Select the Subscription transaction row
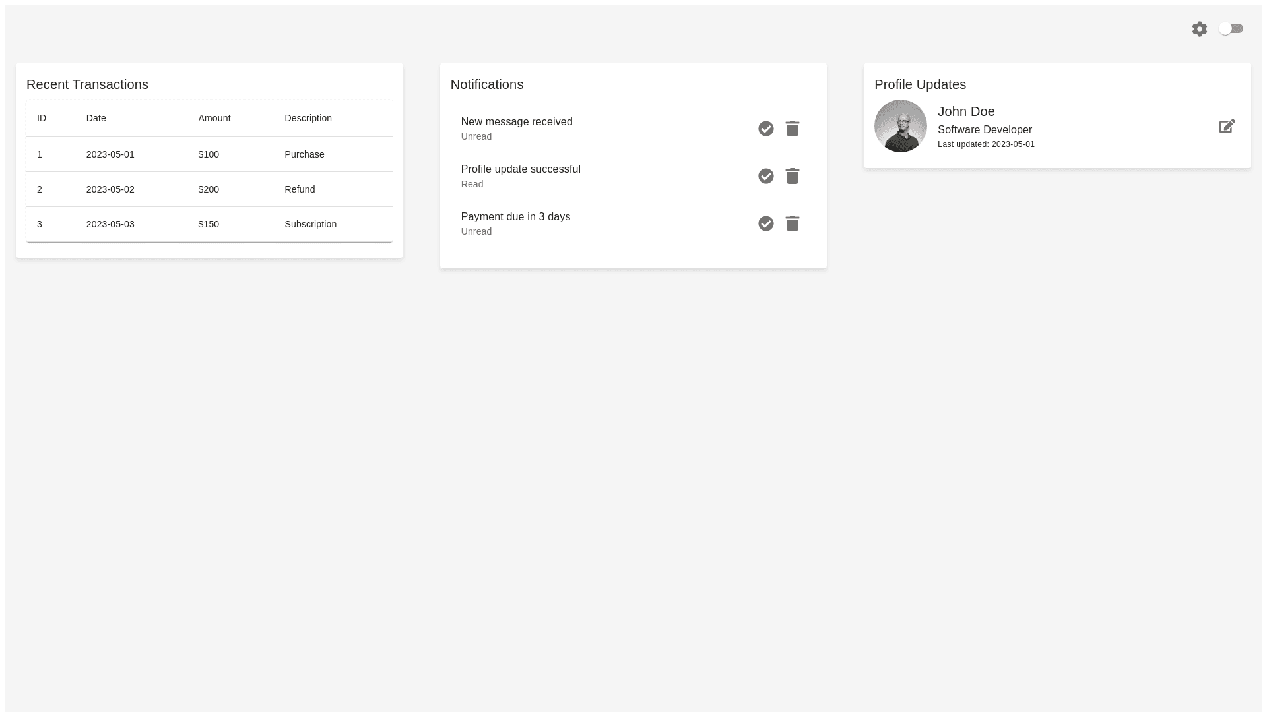Image resolution: width=1267 pixels, height=712 pixels. click(x=209, y=224)
